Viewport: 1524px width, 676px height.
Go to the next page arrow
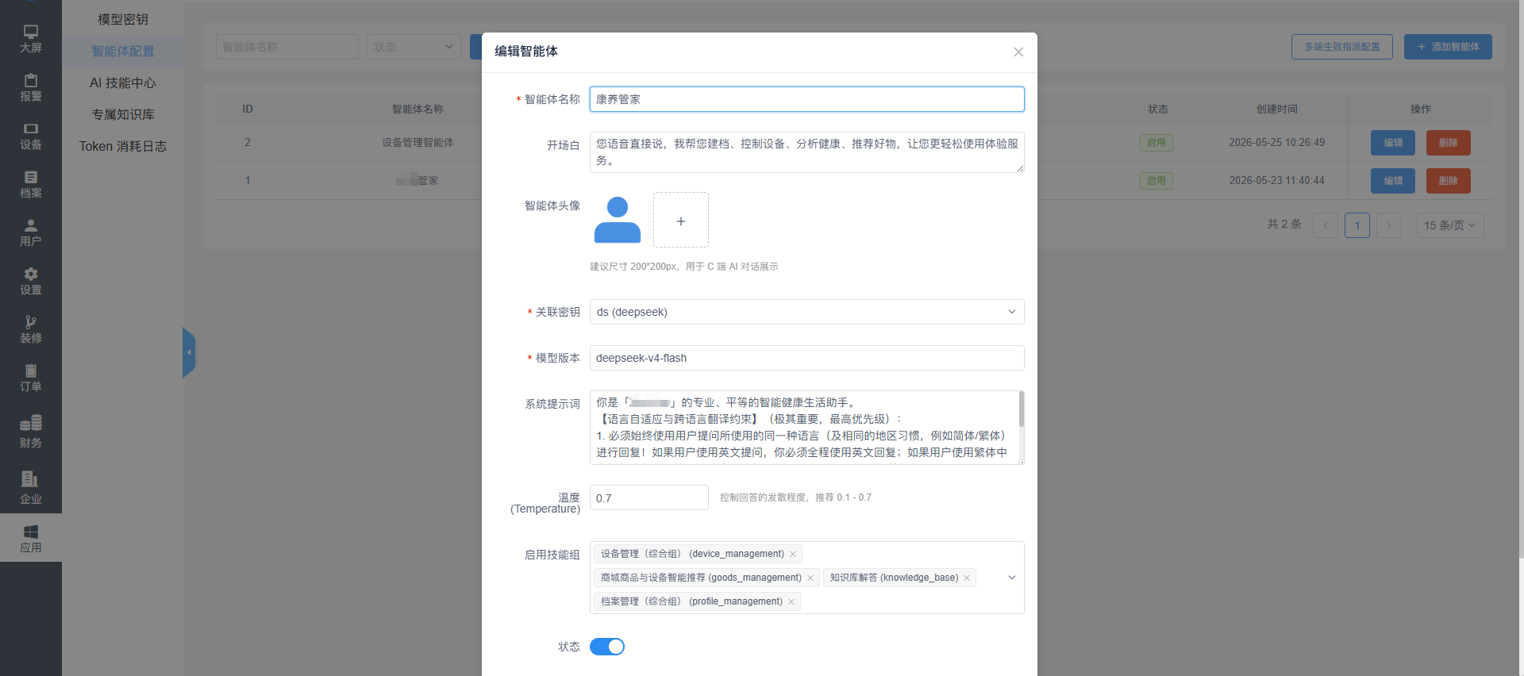point(1389,225)
